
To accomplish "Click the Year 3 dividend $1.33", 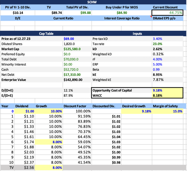I will click(x=25, y=127).
